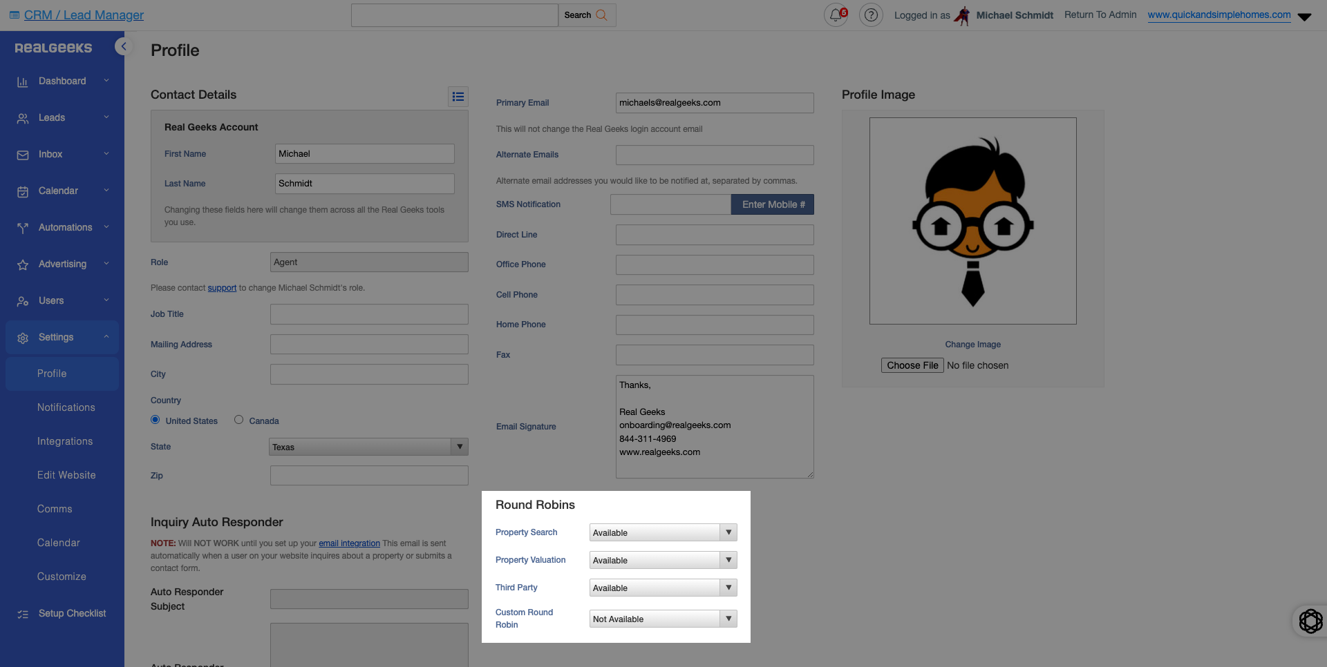Click the Users icon in sidebar
Image resolution: width=1327 pixels, height=667 pixels.
click(23, 301)
